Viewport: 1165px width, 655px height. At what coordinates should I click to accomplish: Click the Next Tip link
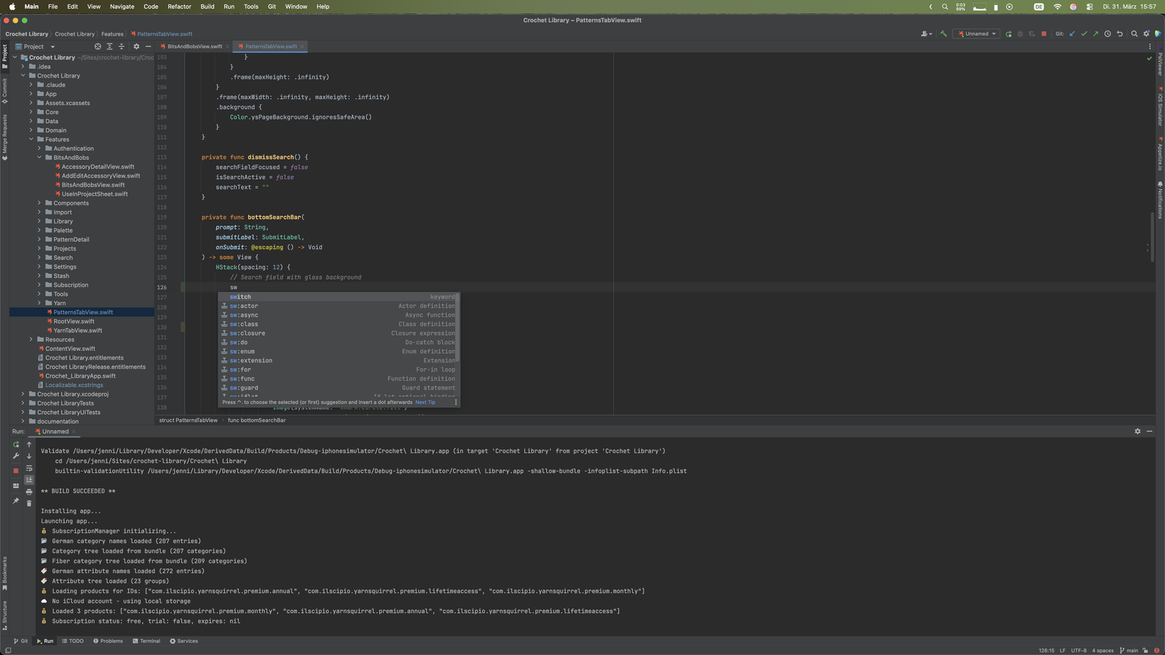point(425,402)
